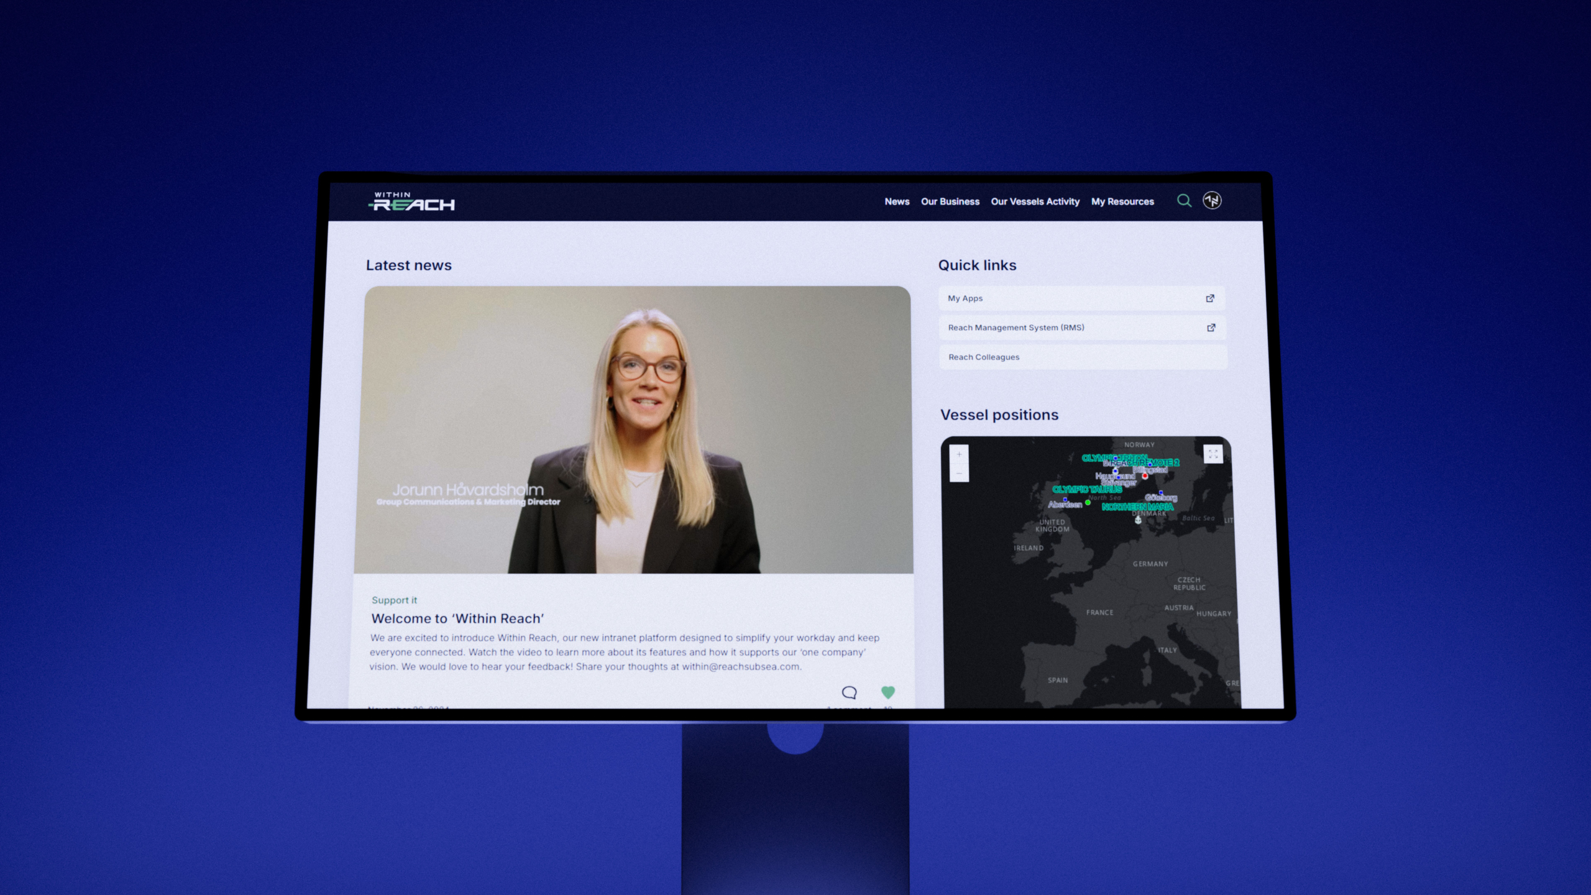
Task: Open the user profile avatar icon
Action: pyautogui.click(x=1212, y=201)
